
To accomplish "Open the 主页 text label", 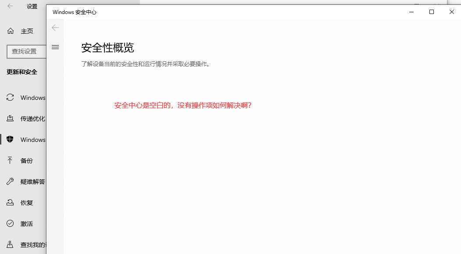I will (x=27, y=31).
